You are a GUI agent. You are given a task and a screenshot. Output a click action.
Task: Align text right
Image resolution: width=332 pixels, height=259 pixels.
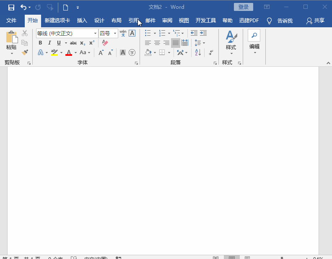[166, 43]
